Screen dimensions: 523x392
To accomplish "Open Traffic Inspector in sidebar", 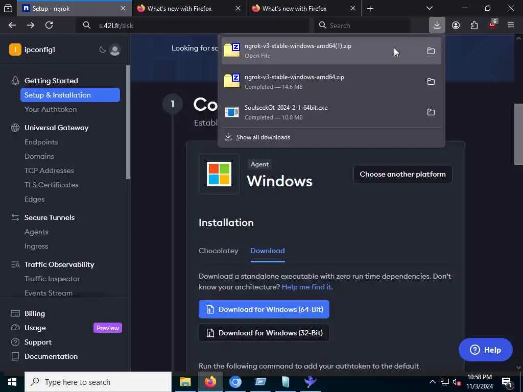I will [52, 279].
